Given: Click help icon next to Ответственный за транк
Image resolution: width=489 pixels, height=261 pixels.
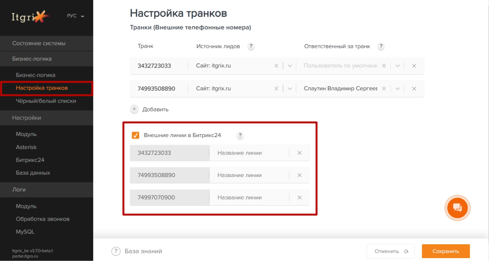Looking at the screenshot, I should [381, 46].
